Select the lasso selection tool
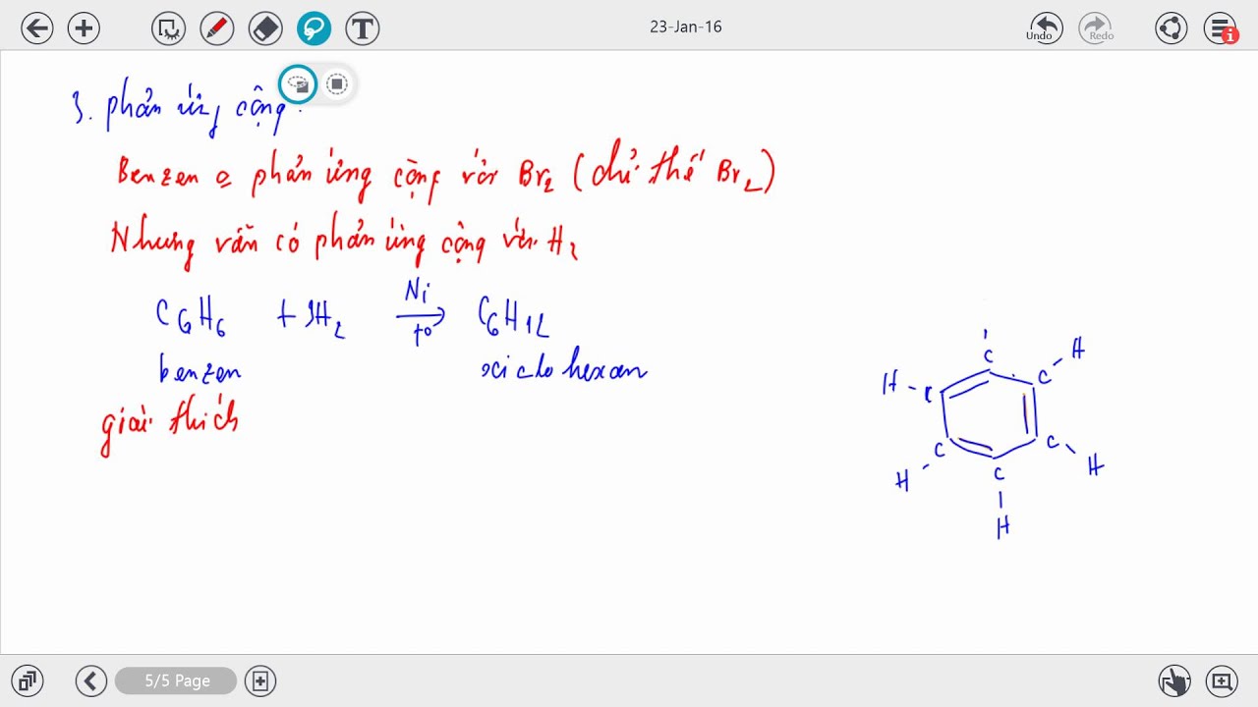The height and width of the screenshot is (707, 1258). click(314, 28)
